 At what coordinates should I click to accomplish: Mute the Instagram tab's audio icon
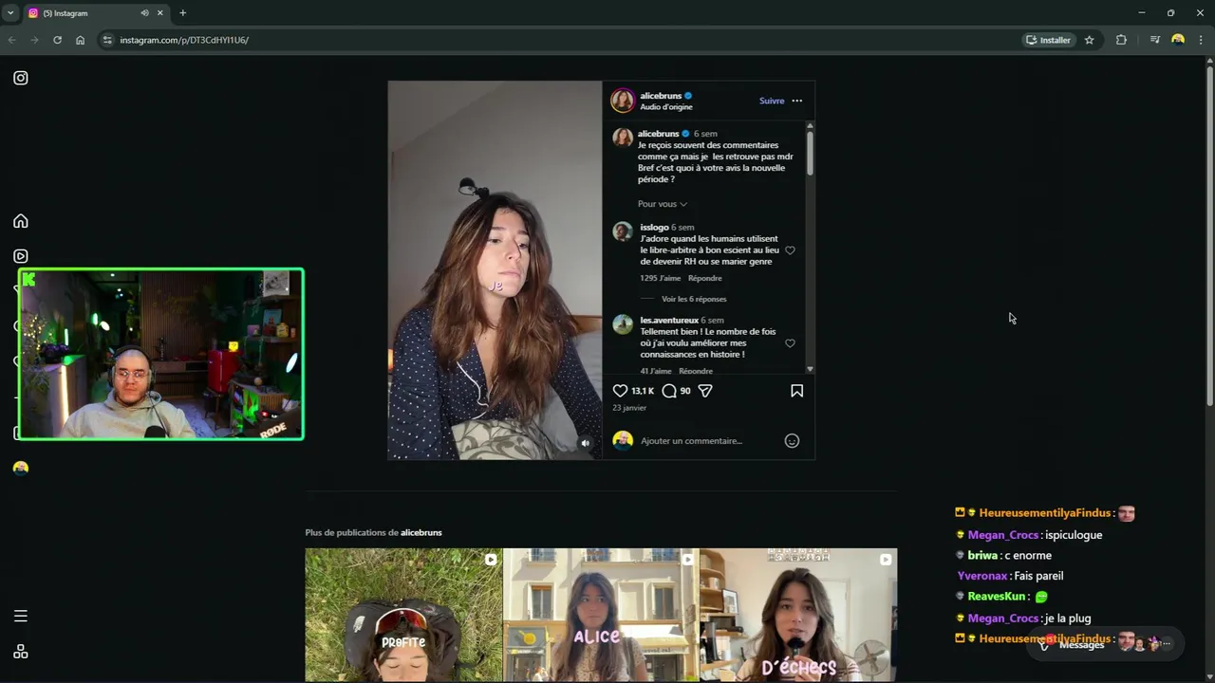click(145, 13)
